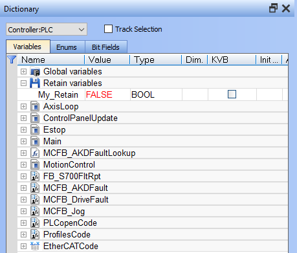Click the filter funnel icon
The image size is (297, 253).
12,60
